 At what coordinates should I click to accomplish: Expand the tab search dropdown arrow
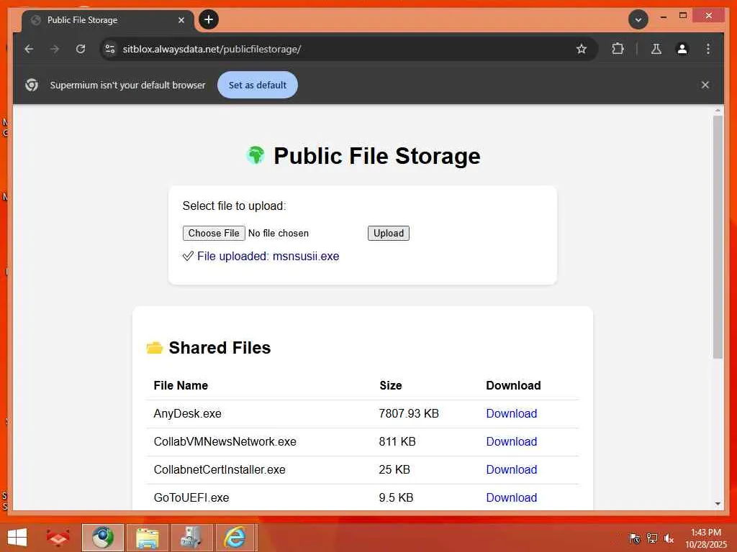(x=638, y=19)
